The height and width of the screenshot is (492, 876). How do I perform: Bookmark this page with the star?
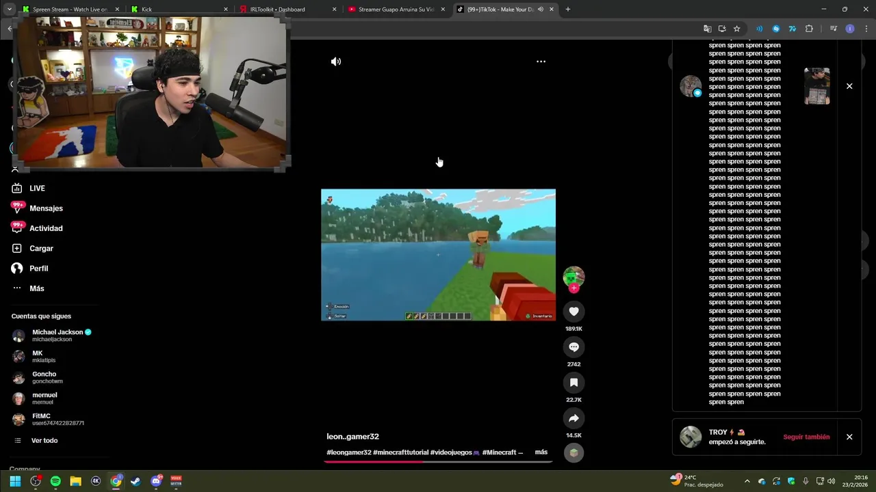tap(736, 29)
